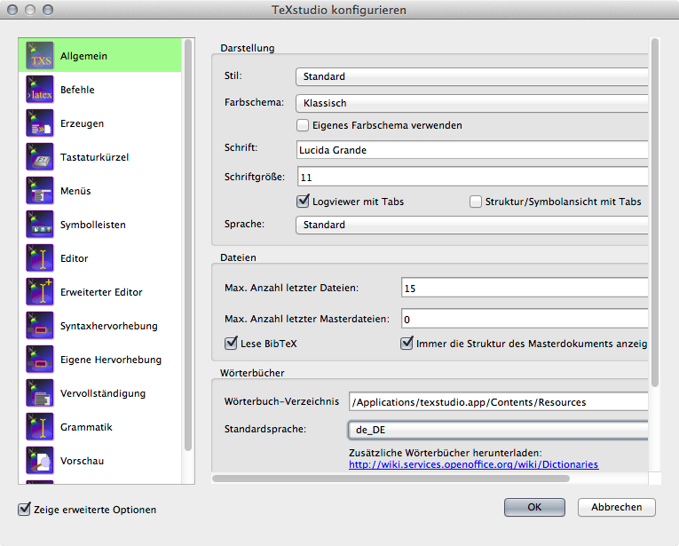
Task: Click the Symbolleisten toolbar icon
Action: 40,225
